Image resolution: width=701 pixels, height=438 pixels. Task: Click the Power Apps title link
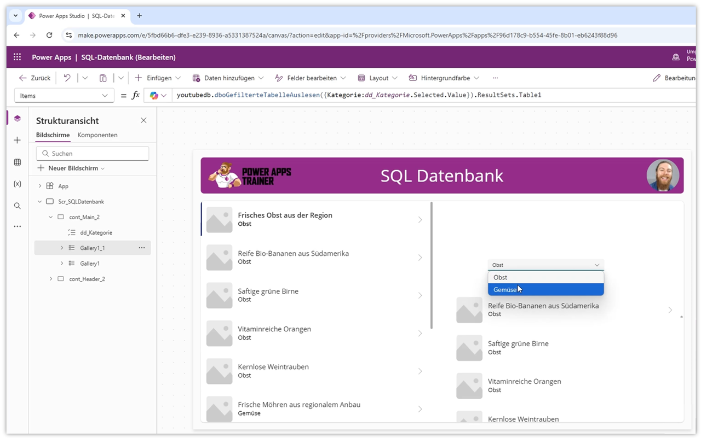(x=51, y=57)
